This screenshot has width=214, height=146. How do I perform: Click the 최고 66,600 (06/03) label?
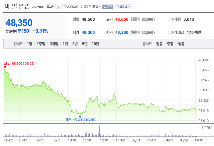pyautogui.click(x=19, y=64)
